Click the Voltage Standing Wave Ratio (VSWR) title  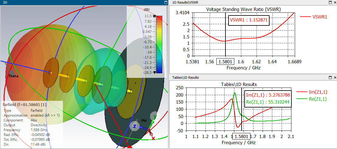pos(243,9)
